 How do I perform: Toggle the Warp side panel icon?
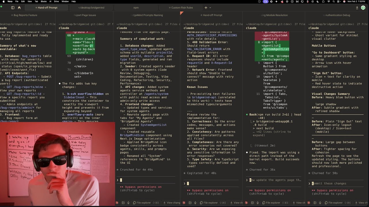13,7
